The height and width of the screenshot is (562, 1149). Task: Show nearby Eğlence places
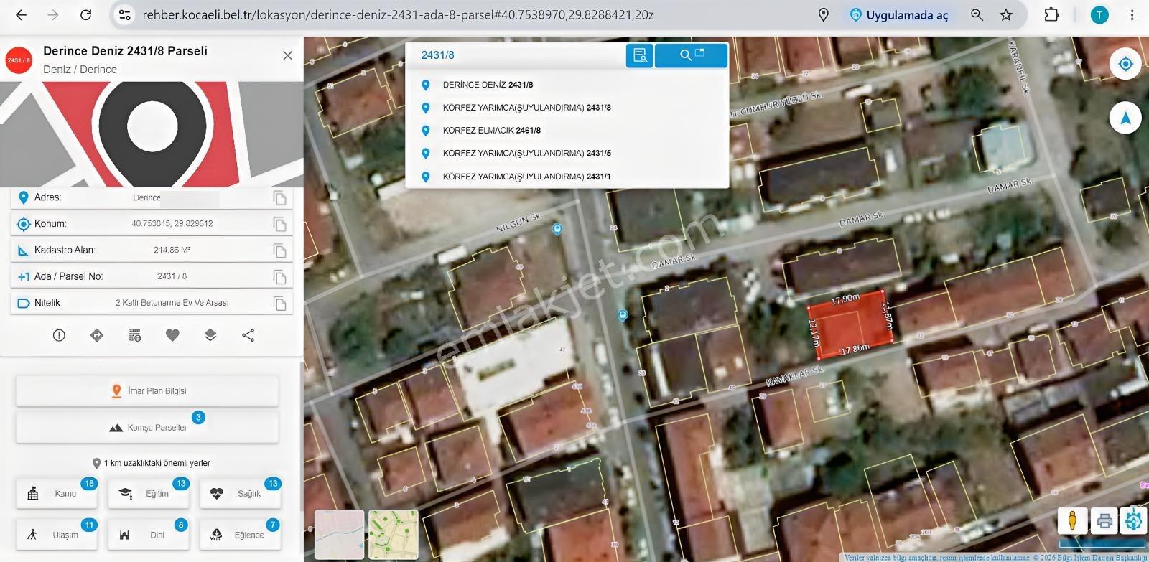tap(241, 535)
